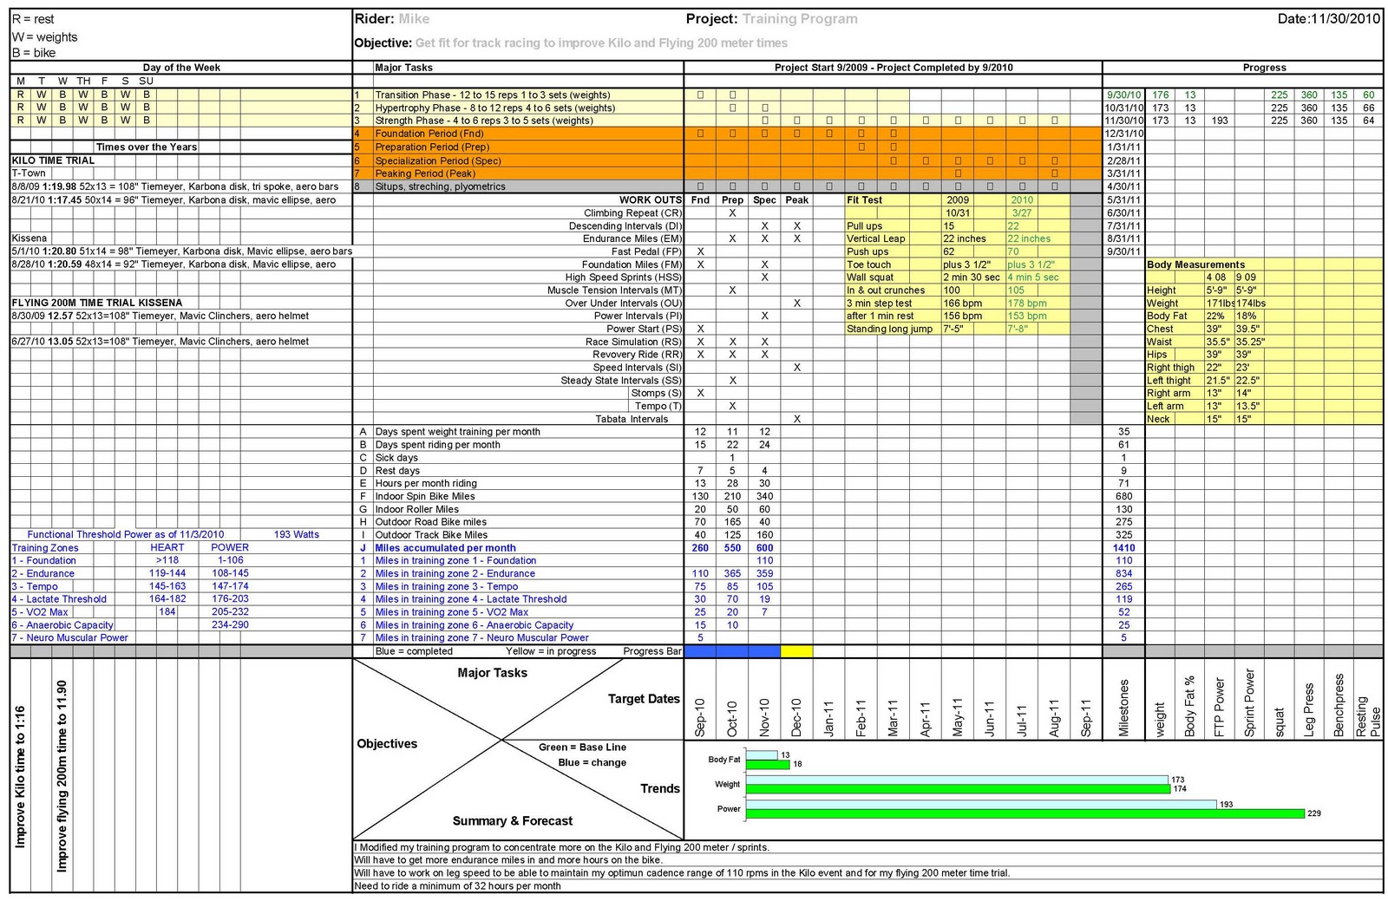Click the 5 - VO2 Max training zone entry
Image resolution: width=1388 pixels, height=901 pixels.
coord(39,611)
